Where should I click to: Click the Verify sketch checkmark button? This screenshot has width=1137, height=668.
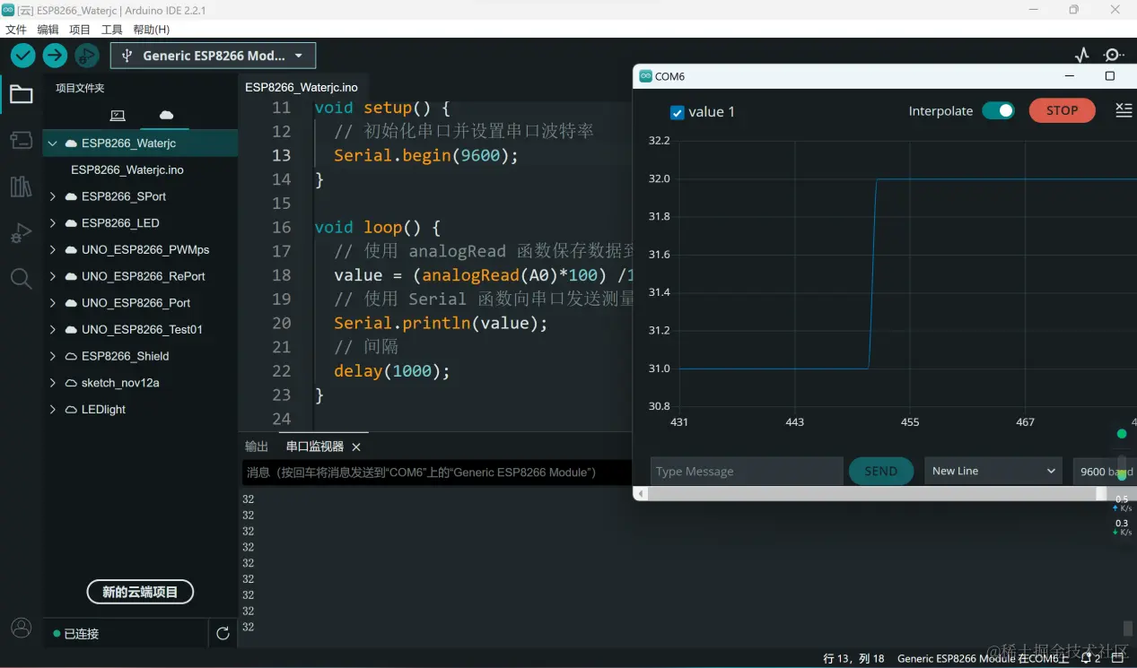(x=23, y=56)
